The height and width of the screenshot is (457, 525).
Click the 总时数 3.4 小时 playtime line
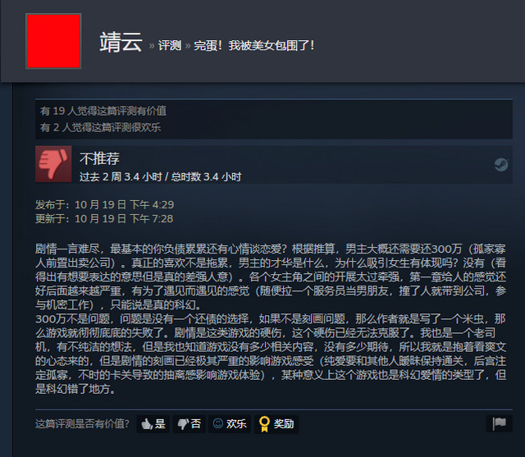point(160,176)
